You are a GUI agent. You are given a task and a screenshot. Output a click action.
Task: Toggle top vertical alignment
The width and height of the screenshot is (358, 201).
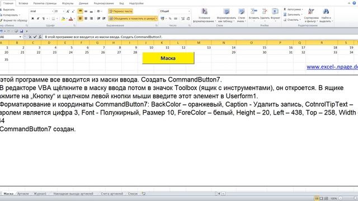coord(81,11)
